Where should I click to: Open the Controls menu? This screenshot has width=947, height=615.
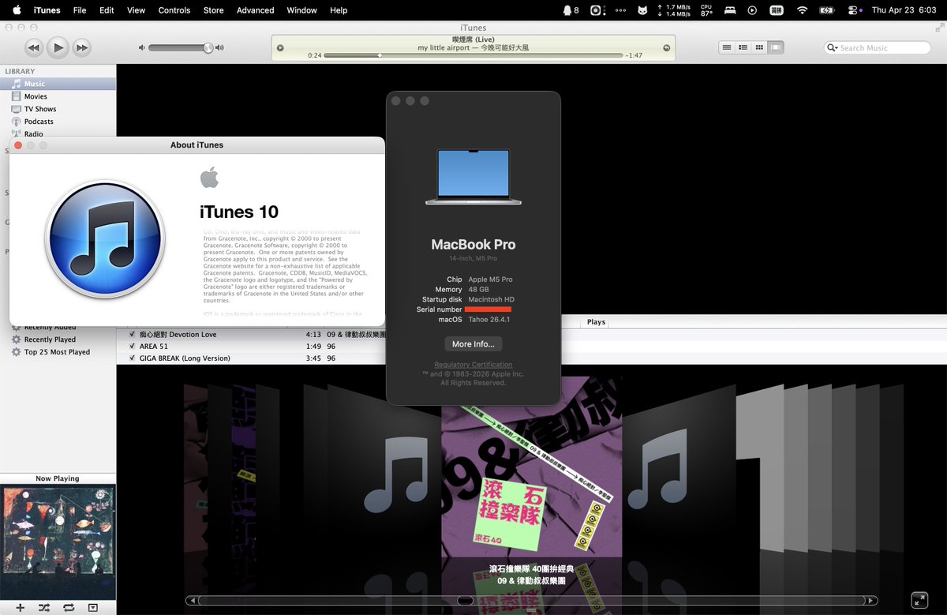(174, 10)
